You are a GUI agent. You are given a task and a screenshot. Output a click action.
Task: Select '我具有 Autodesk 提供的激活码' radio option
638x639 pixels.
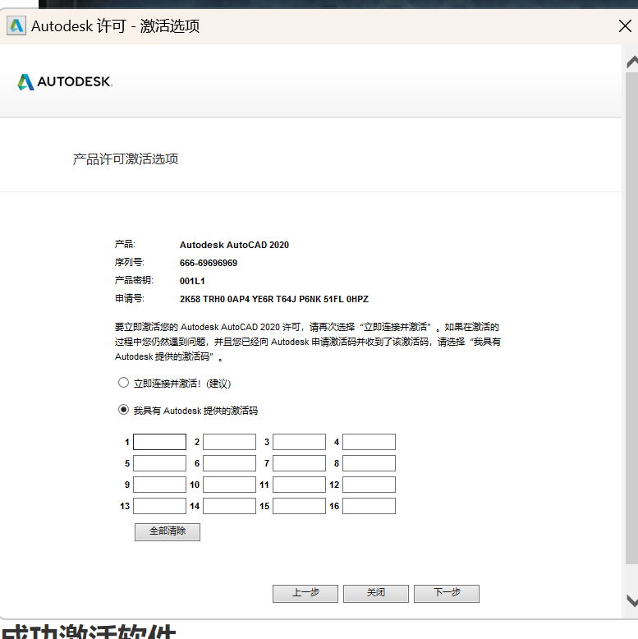point(124,410)
